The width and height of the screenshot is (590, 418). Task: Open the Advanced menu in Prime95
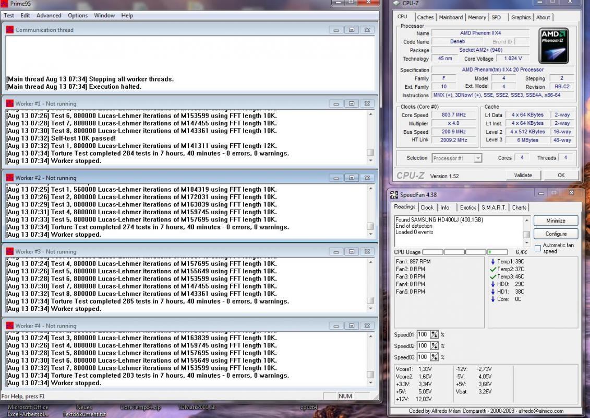(x=49, y=16)
